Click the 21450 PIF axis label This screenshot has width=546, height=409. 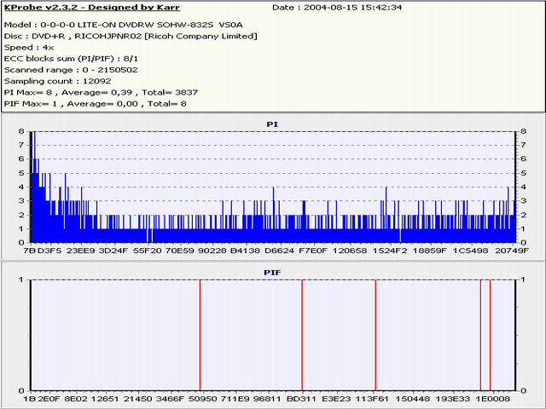tap(138, 399)
